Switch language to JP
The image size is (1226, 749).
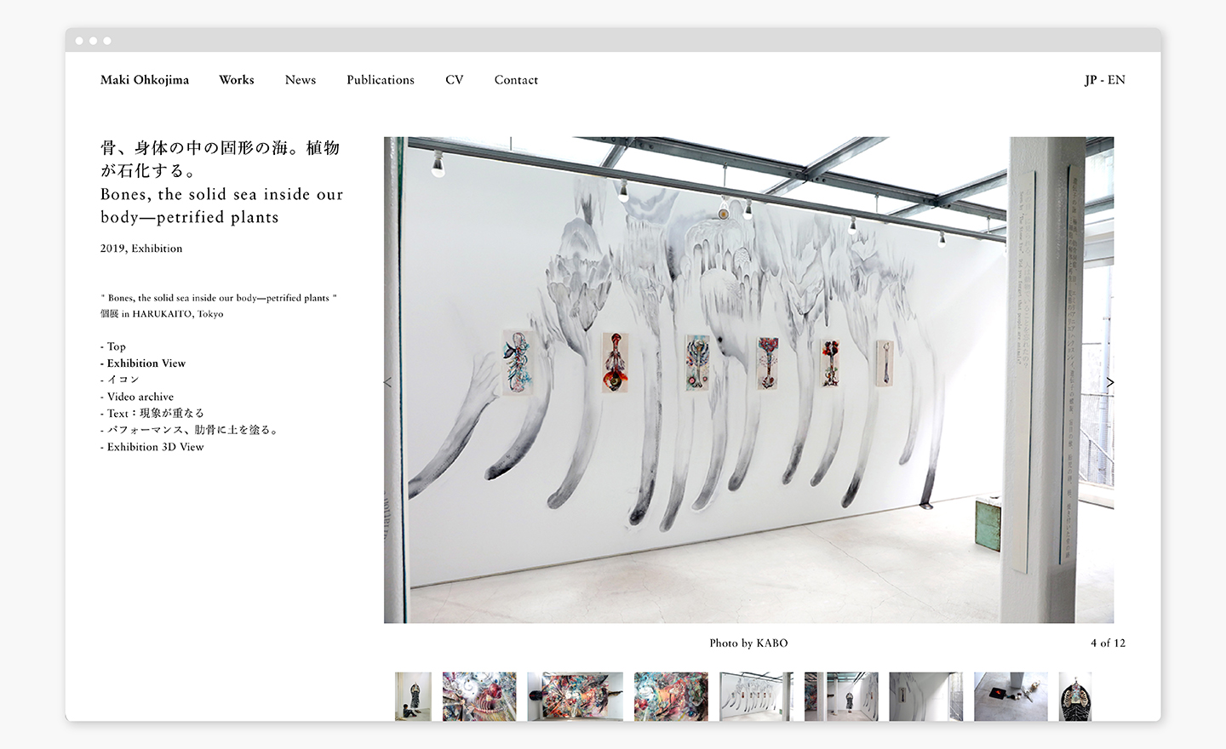1091,80
